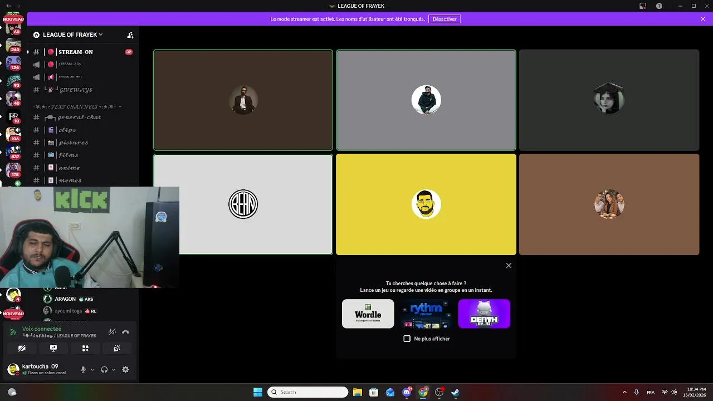This screenshot has height=401, width=713.
Task: Open Discord from the taskbar
Action: tap(407, 392)
